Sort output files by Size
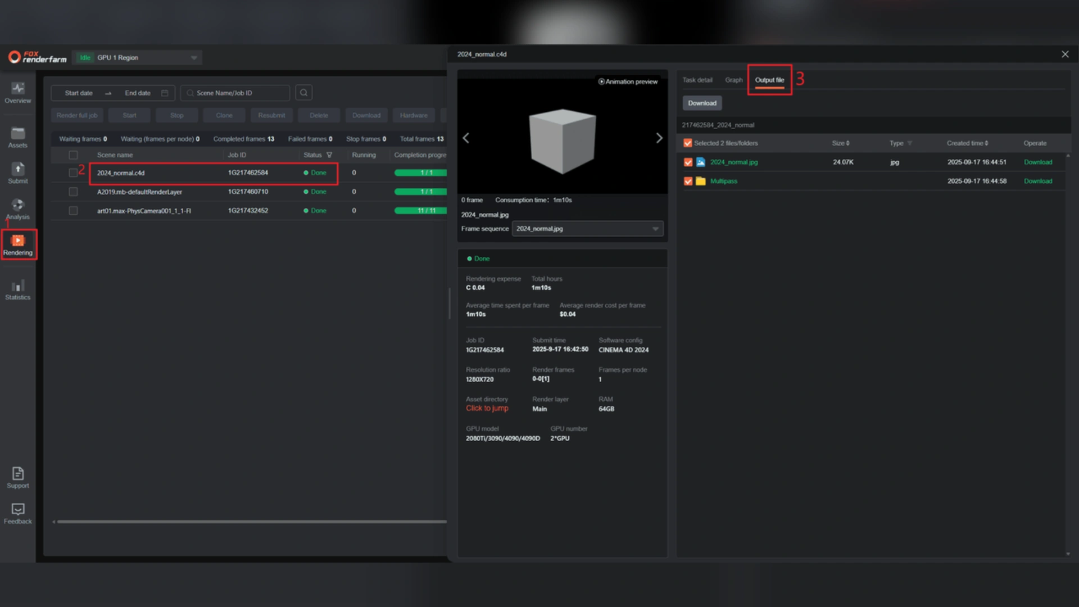Image resolution: width=1079 pixels, height=607 pixels. click(841, 143)
